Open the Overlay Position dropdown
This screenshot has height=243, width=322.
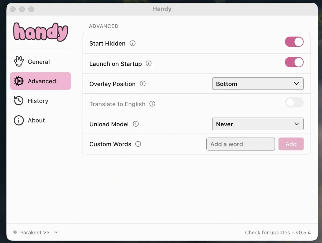[x=258, y=84]
